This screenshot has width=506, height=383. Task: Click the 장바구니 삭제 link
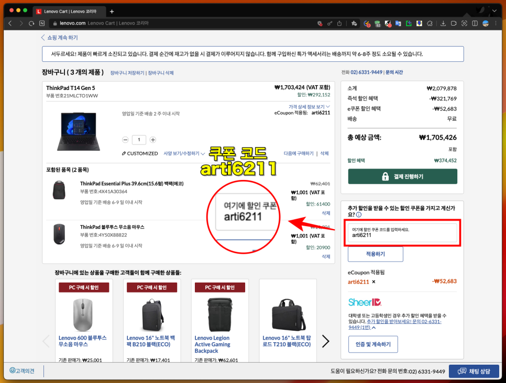(x=161, y=73)
